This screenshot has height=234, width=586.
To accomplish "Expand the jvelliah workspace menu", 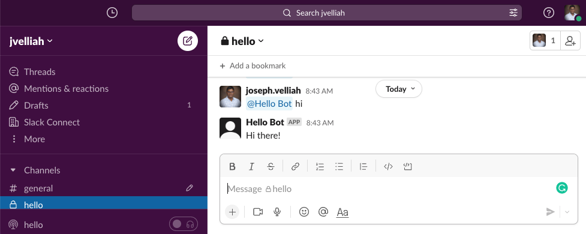I will click(x=31, y=41).
